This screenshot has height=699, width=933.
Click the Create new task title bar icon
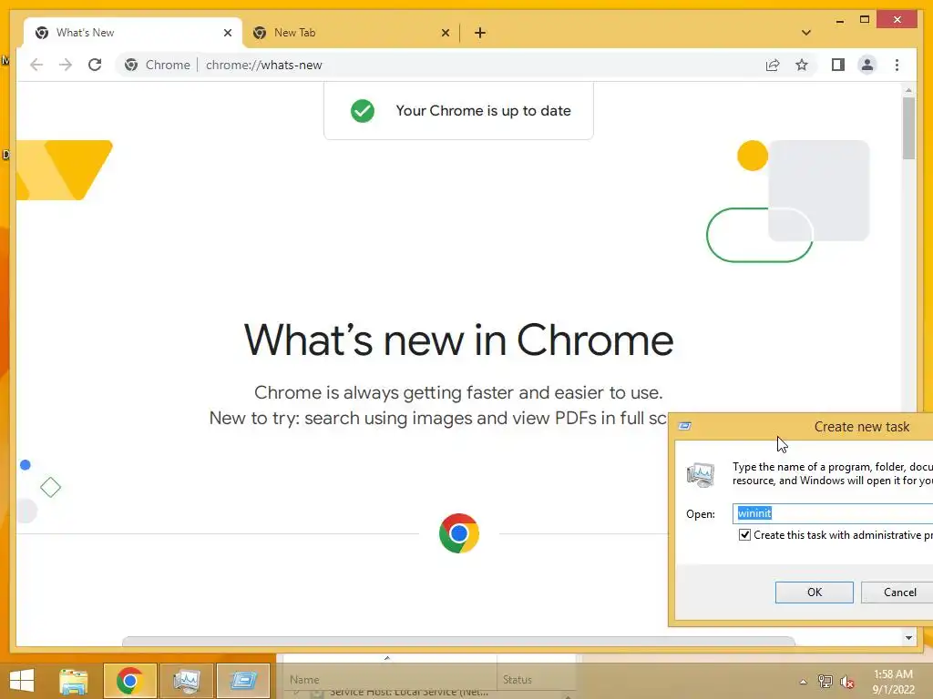click(685, 426)
